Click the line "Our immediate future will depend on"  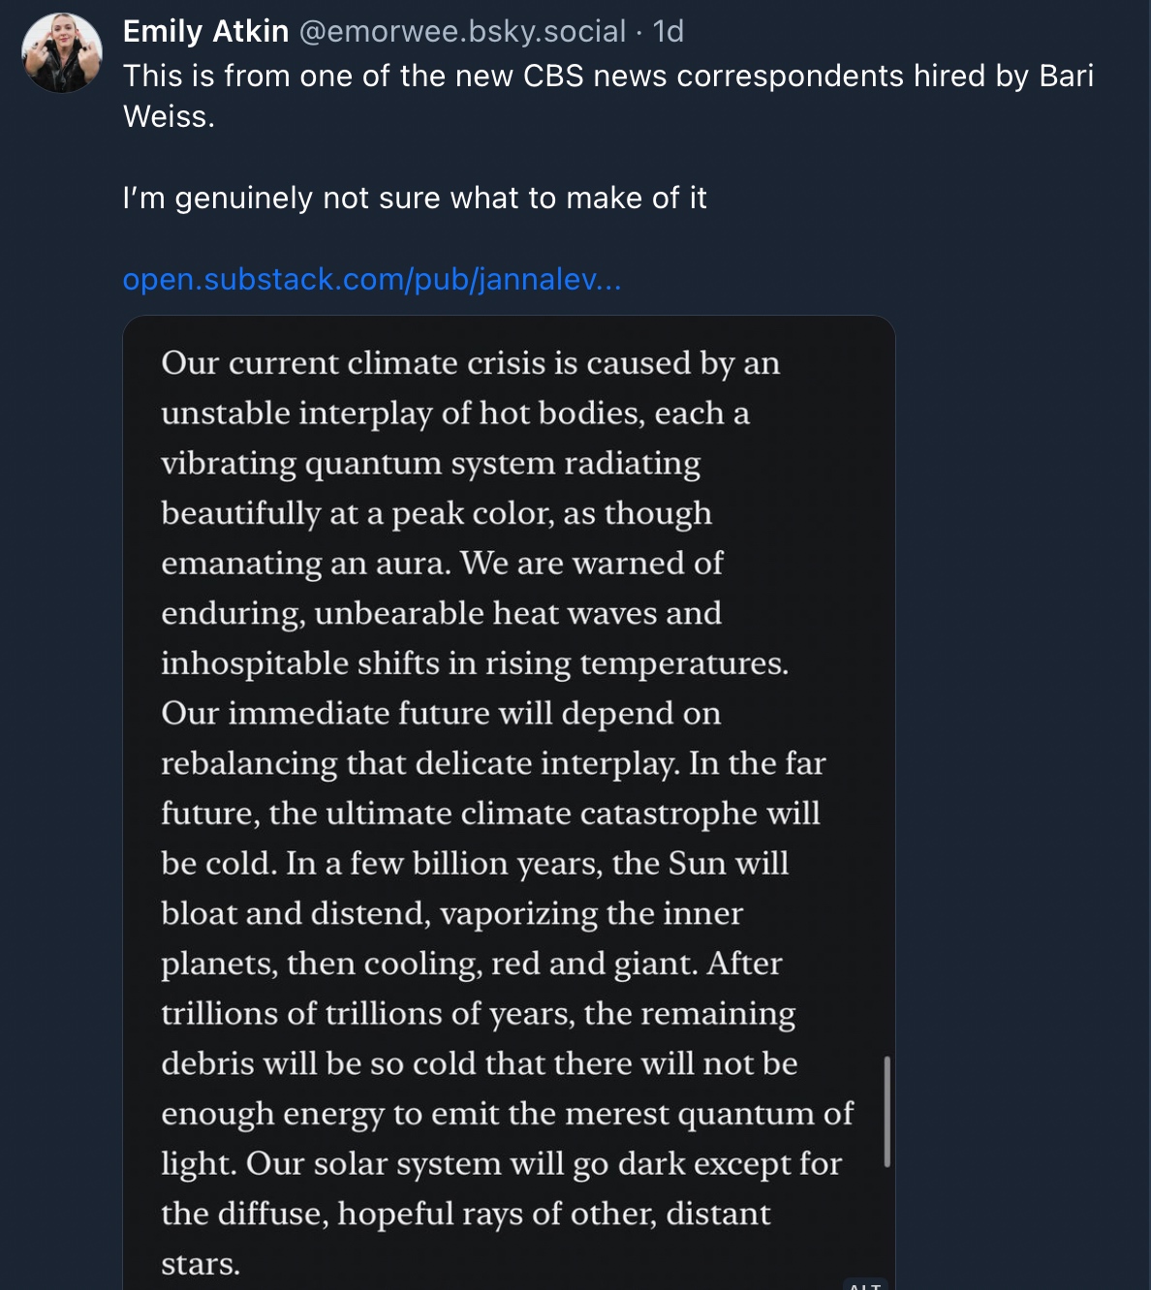[441, 713]
